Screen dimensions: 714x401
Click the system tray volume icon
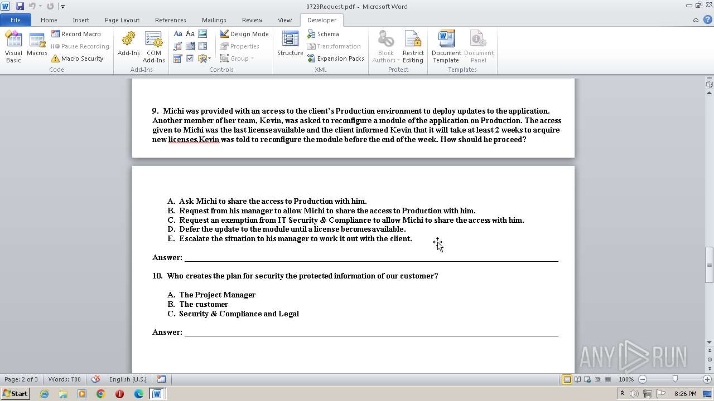click(x=634, y=394)
